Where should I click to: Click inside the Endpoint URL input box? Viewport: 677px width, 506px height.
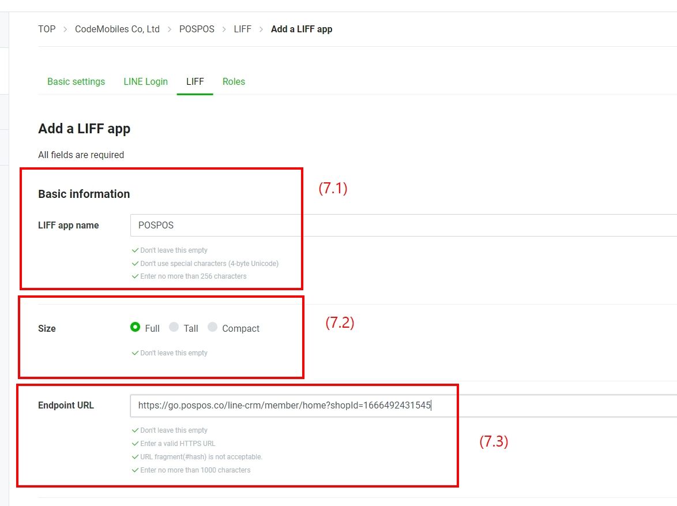[x=519, y=406]
